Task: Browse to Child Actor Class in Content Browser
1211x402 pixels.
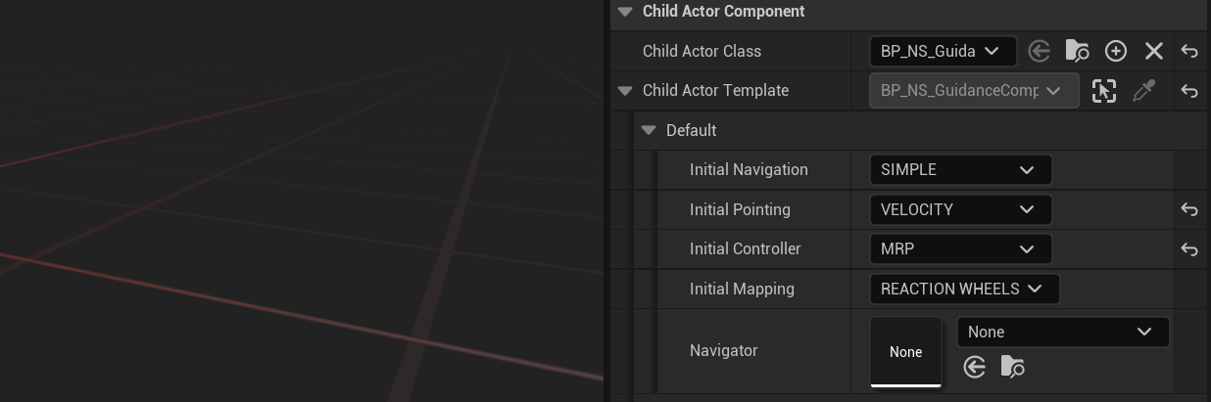Action: pyautogui.click(x=1077, y=51)
